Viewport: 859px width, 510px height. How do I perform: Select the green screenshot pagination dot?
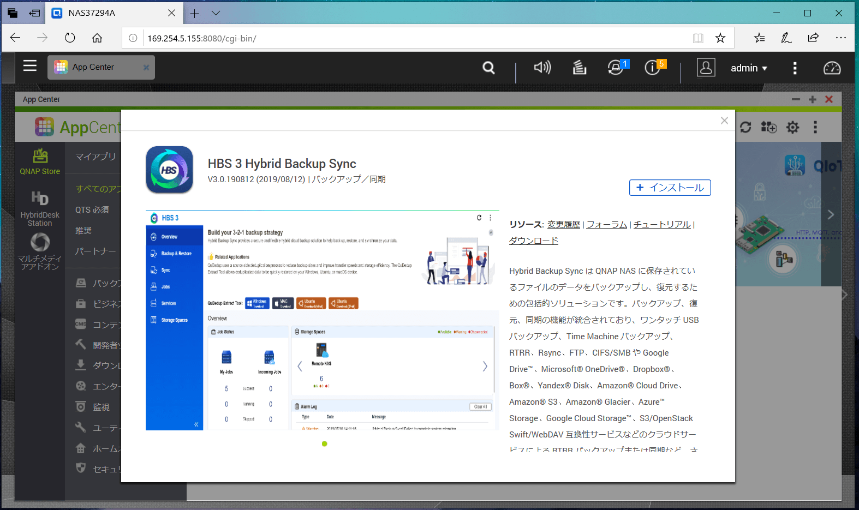[x=325, y=444]
